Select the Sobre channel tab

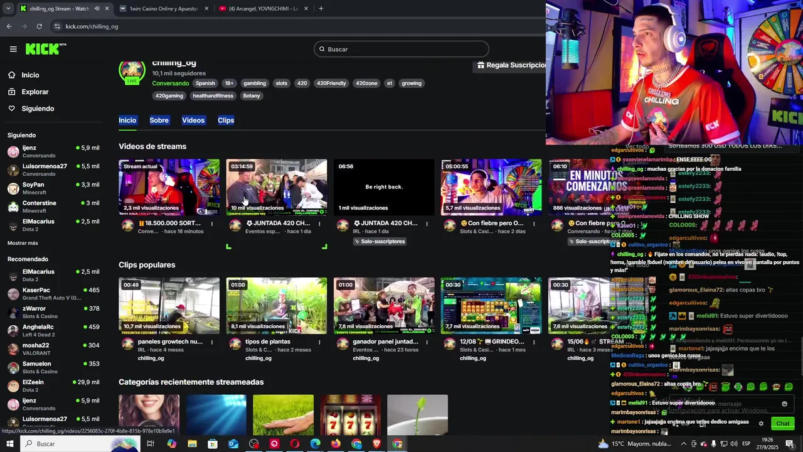(x=159, y=120)
